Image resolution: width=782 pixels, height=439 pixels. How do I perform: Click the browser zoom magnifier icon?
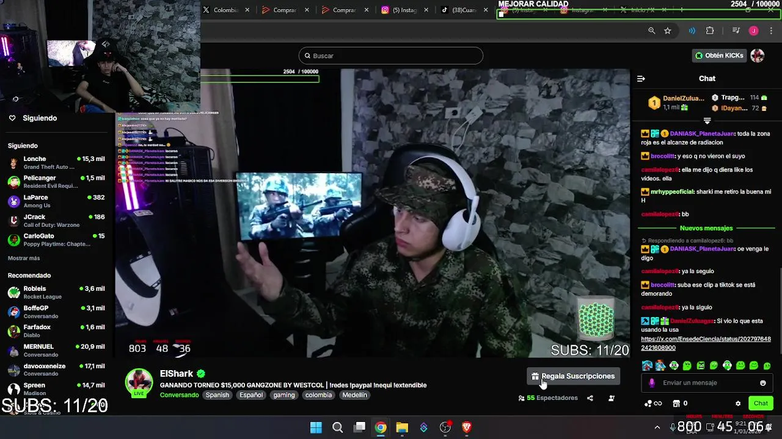[x=652, y=30]
